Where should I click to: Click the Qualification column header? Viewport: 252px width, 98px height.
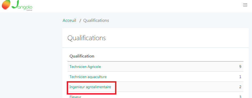(x=82, y=56)
